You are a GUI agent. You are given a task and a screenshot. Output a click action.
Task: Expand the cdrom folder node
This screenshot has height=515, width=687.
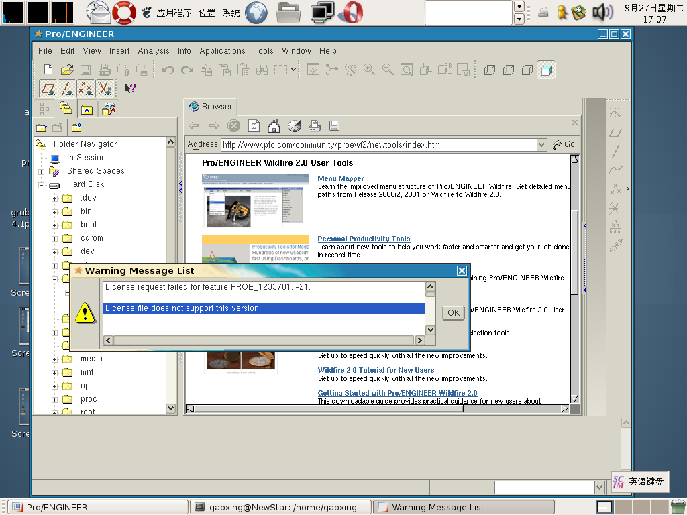pos(55,239)
